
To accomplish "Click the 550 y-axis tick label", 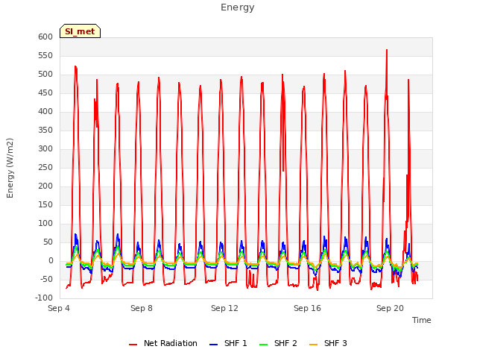I will point(45,56).
